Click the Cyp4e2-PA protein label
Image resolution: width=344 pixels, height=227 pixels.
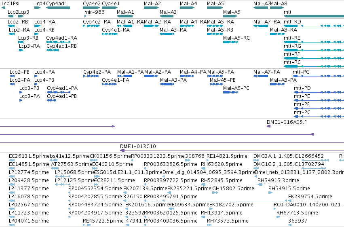pos(97,72)
